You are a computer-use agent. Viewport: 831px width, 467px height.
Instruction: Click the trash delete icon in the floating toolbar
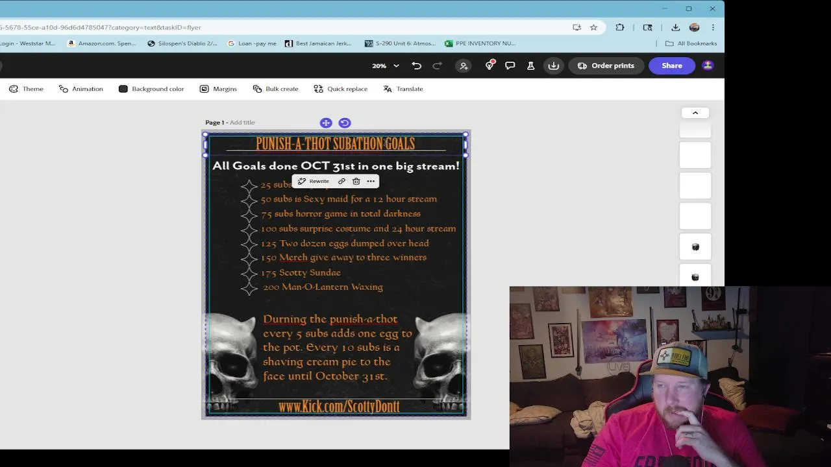[356, 182]
